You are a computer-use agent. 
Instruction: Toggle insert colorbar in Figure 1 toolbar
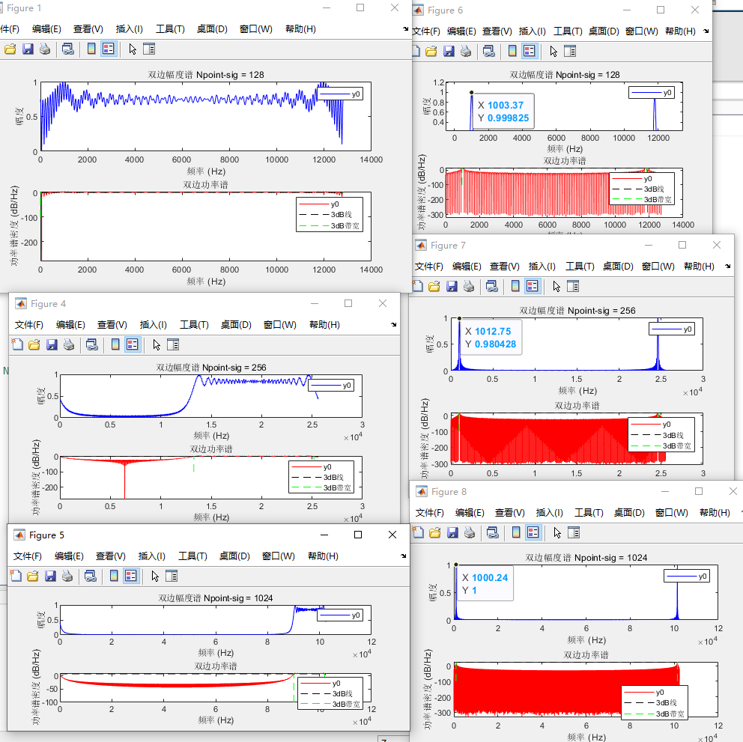91,49
